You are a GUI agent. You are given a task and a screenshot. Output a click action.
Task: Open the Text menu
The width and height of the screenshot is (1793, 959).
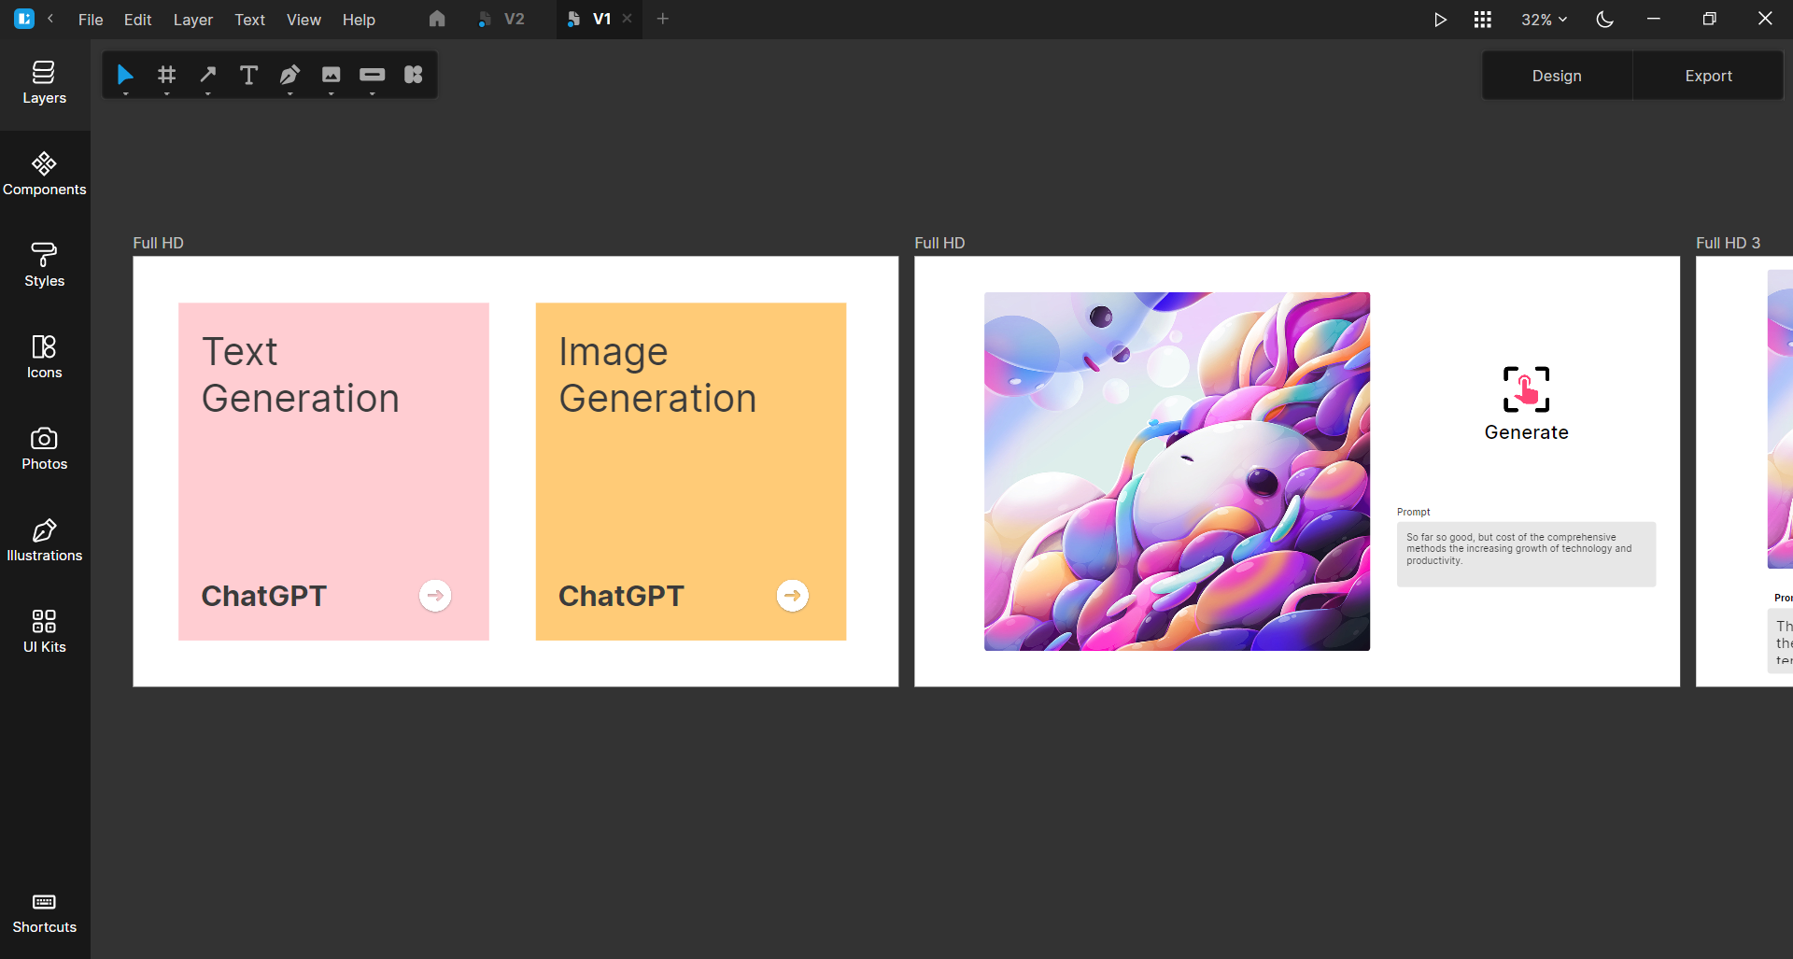249,20
